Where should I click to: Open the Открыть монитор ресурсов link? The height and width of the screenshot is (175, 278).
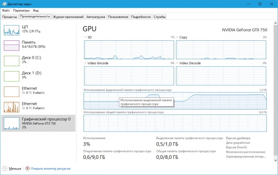click(x=50, y=169)
